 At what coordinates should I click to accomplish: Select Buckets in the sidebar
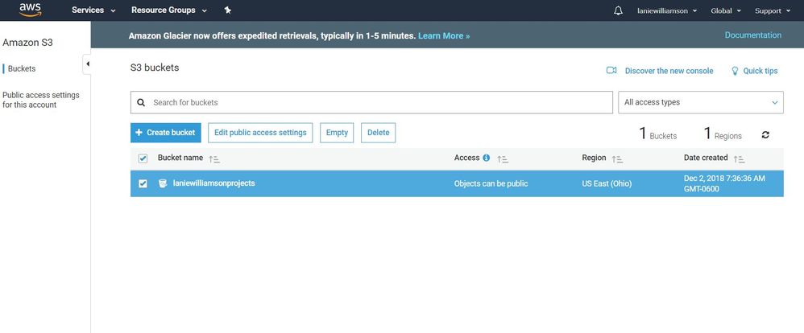tap(22, 68)
